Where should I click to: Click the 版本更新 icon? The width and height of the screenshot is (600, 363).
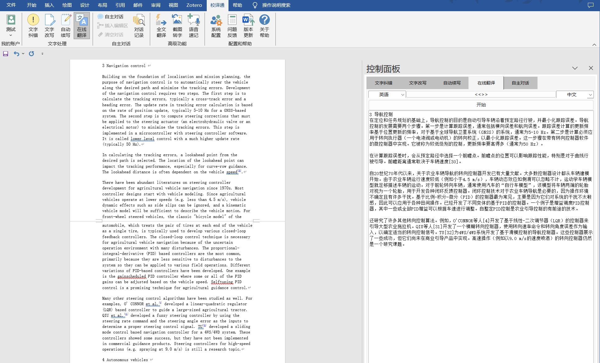pyautogui.click(x=248, y=26)
